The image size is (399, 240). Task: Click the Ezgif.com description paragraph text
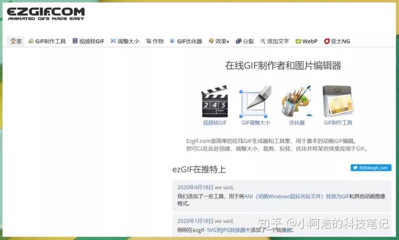click(x=278, y=145)
